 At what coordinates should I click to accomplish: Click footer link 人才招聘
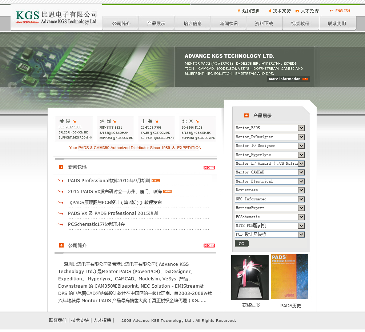click(x=102, y=320)
